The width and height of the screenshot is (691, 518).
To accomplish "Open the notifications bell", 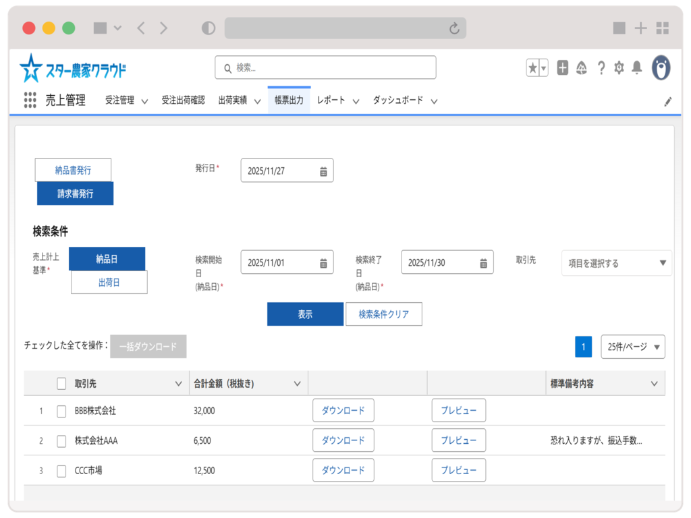I will click(636, 67).
